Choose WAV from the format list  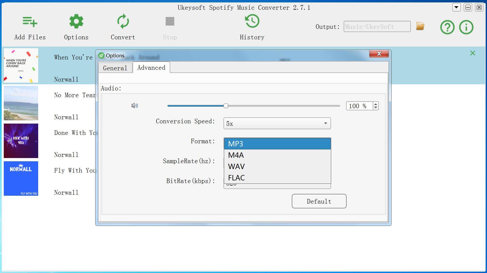pos(277,166)
